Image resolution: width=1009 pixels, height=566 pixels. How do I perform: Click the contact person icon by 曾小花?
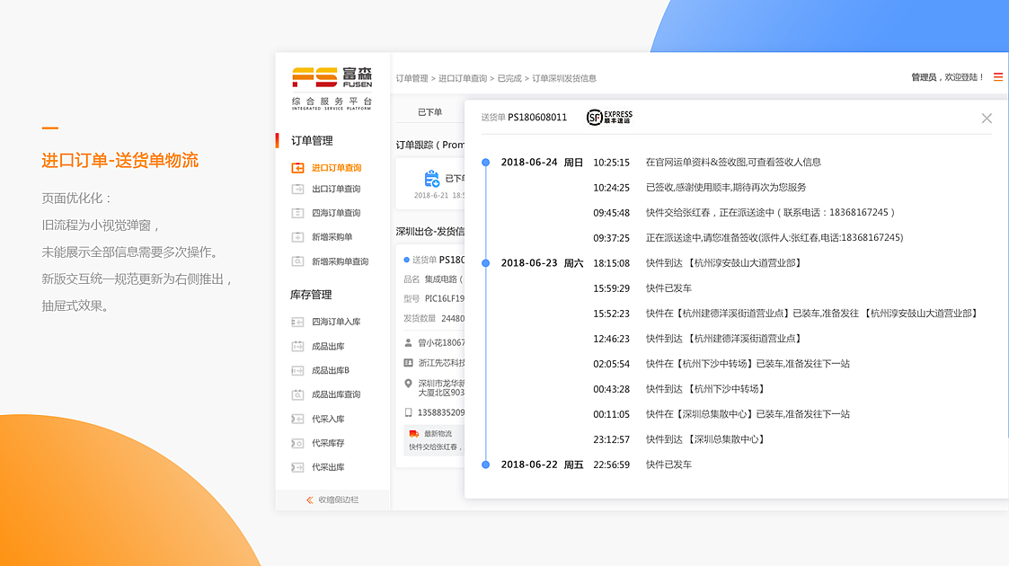coord(408,343)
